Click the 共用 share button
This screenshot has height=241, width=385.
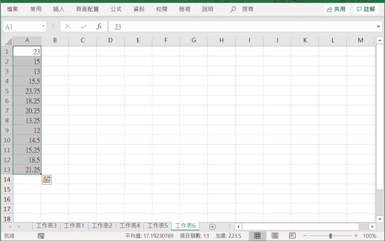click(336, 9)
